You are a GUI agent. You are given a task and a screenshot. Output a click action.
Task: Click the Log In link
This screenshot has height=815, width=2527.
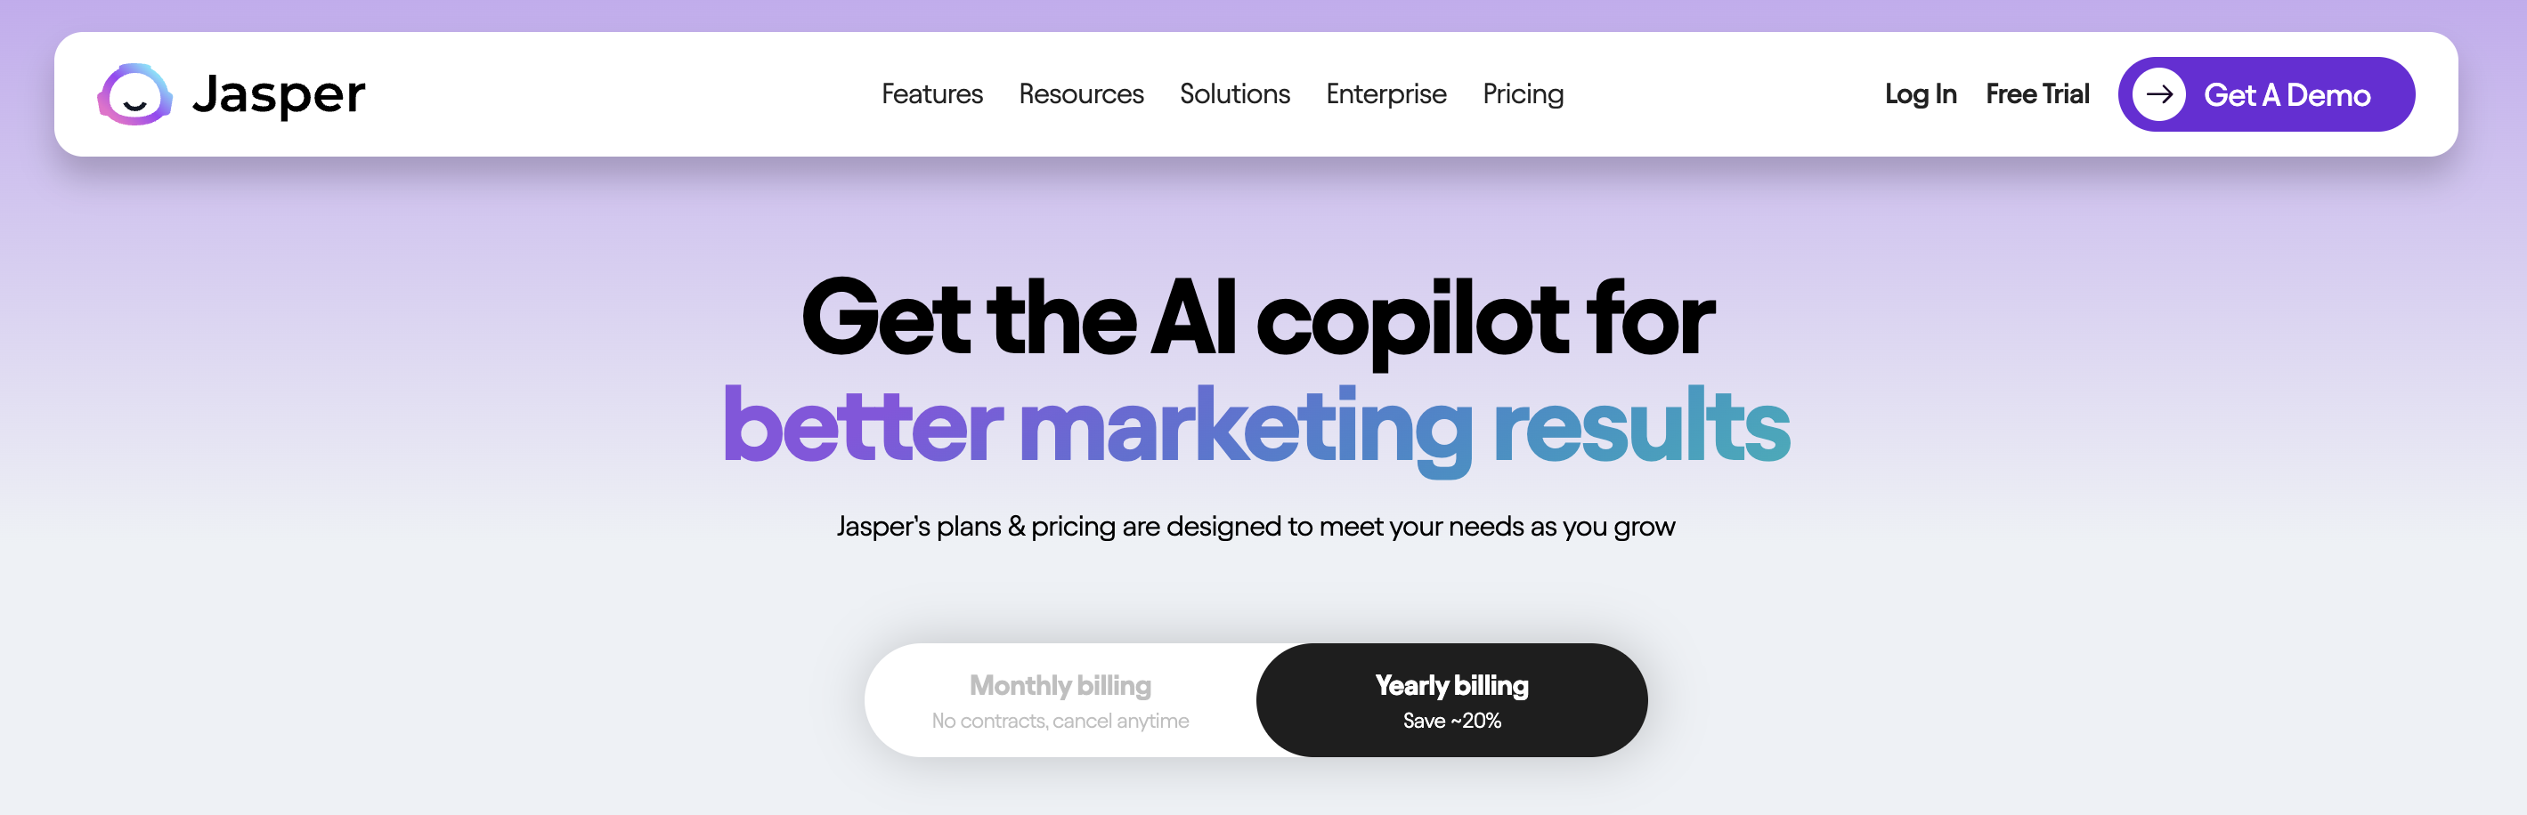pyautogui.click(x=1920, y=94)
